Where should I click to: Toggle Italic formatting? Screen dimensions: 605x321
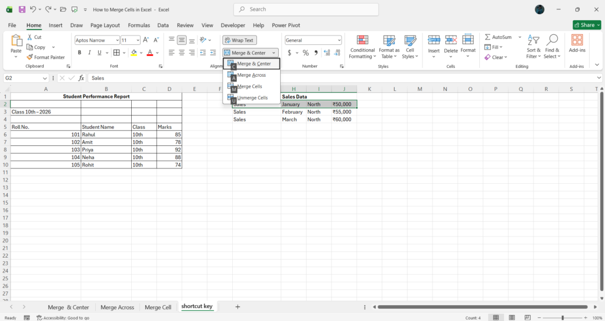[x=90, y=53]
